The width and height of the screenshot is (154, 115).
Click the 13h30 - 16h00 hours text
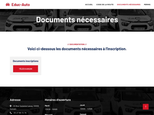point(51,109)
